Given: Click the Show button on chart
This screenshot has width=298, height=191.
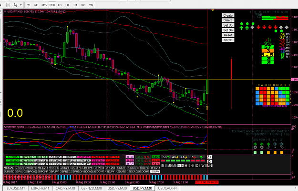Looking at the screenshot, I should tap(228, 40).
